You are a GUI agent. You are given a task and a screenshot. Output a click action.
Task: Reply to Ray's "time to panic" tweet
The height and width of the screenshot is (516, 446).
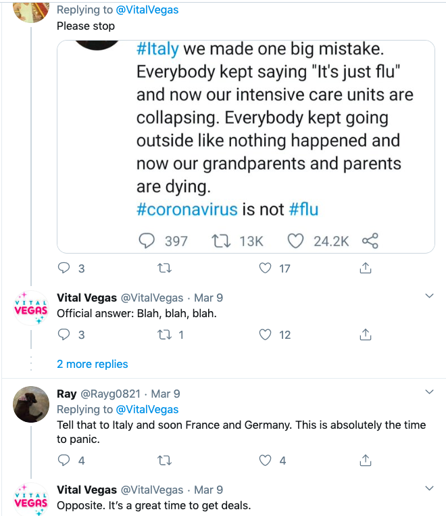64,461
